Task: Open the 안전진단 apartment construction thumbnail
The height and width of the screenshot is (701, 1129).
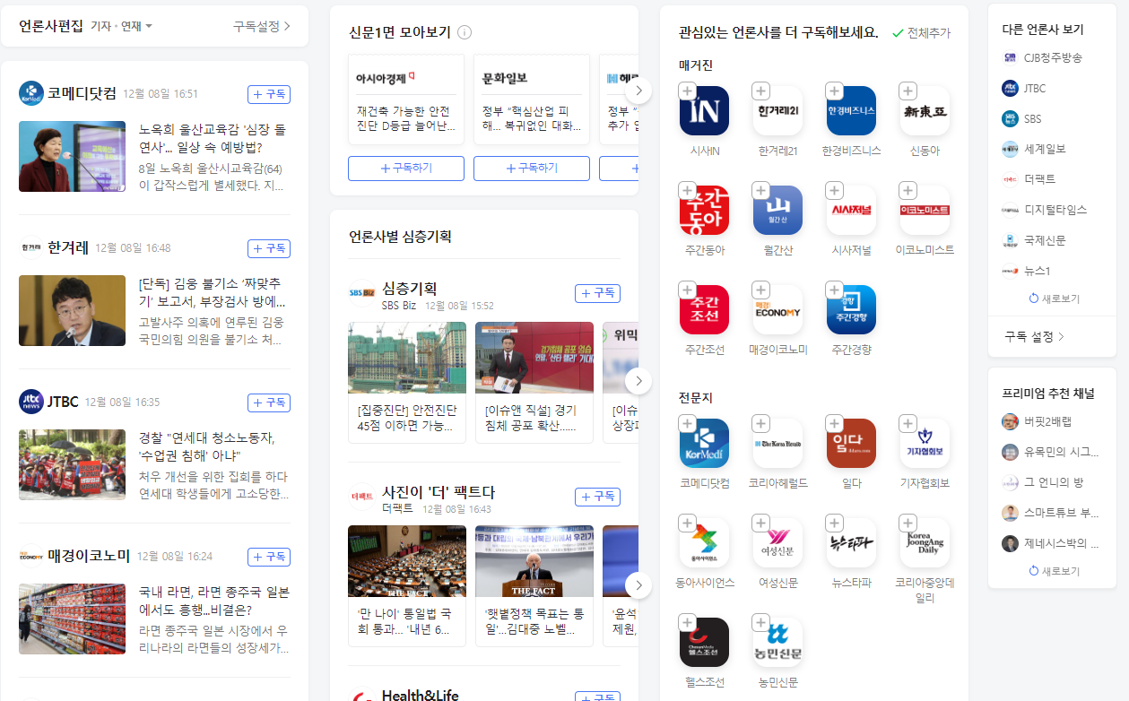Action: coord(407,358)
